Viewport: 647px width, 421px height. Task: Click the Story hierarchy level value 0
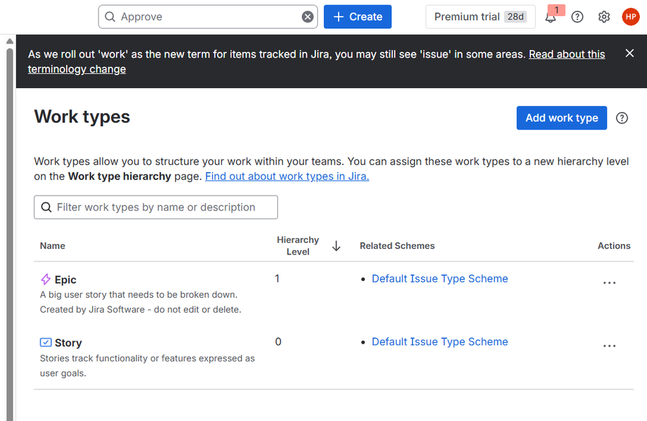coord(278,342)
